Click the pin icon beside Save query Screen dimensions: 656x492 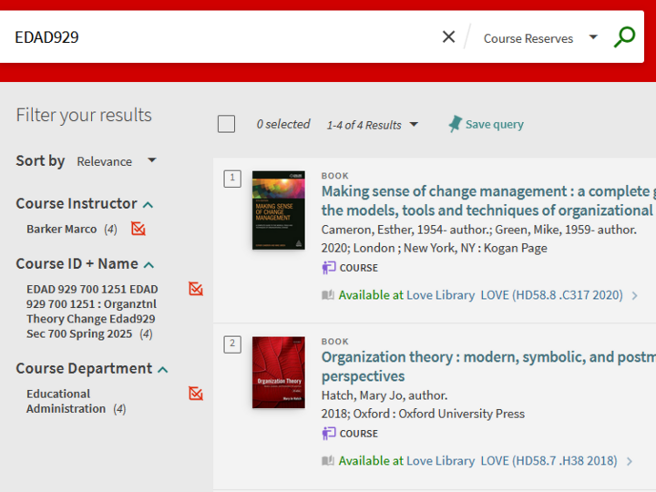pyautogui.click(x=455, y=124)
